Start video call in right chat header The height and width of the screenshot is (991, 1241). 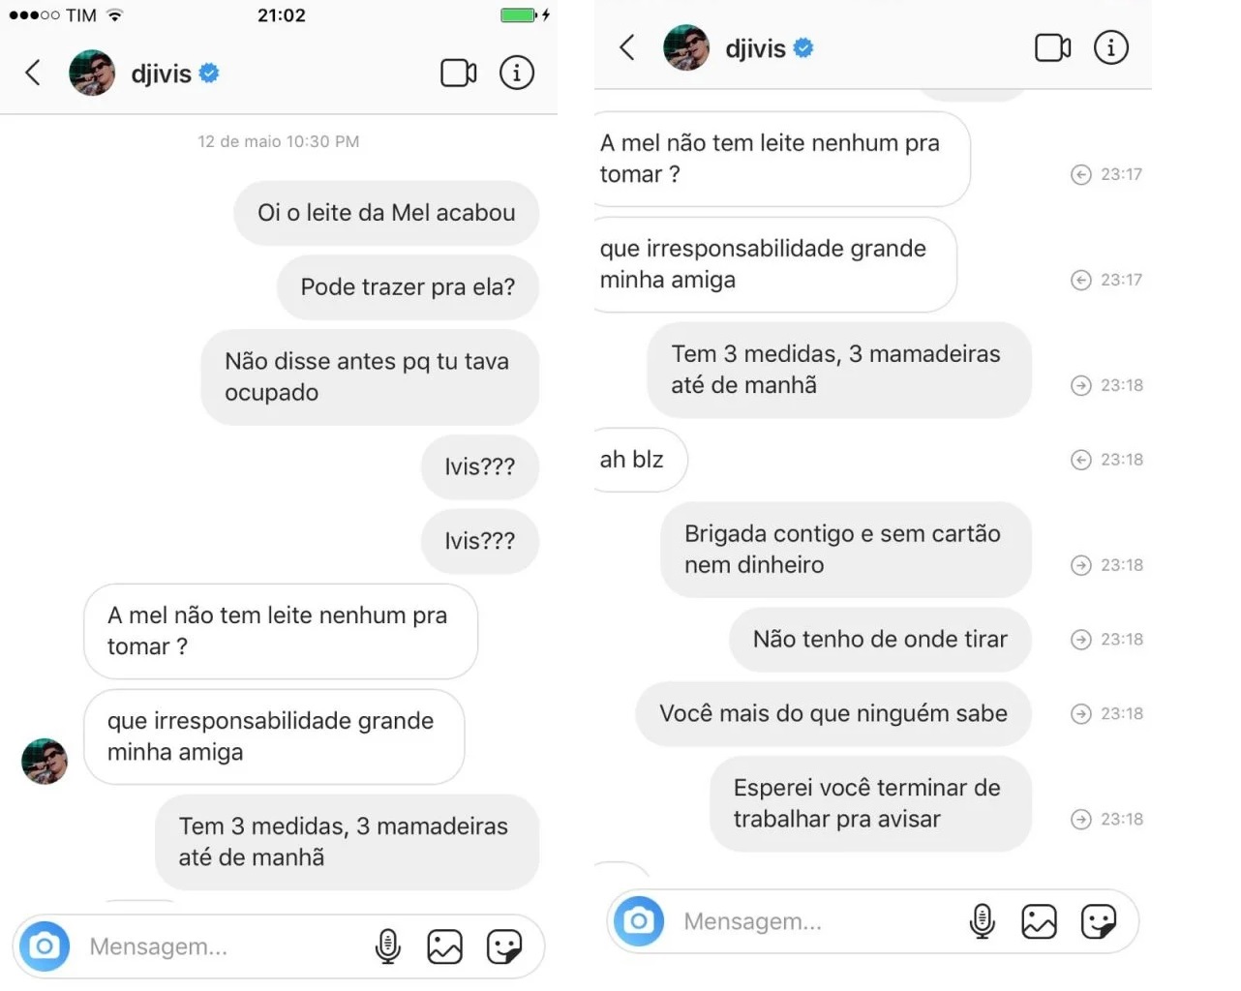(x=1053, y=47)
